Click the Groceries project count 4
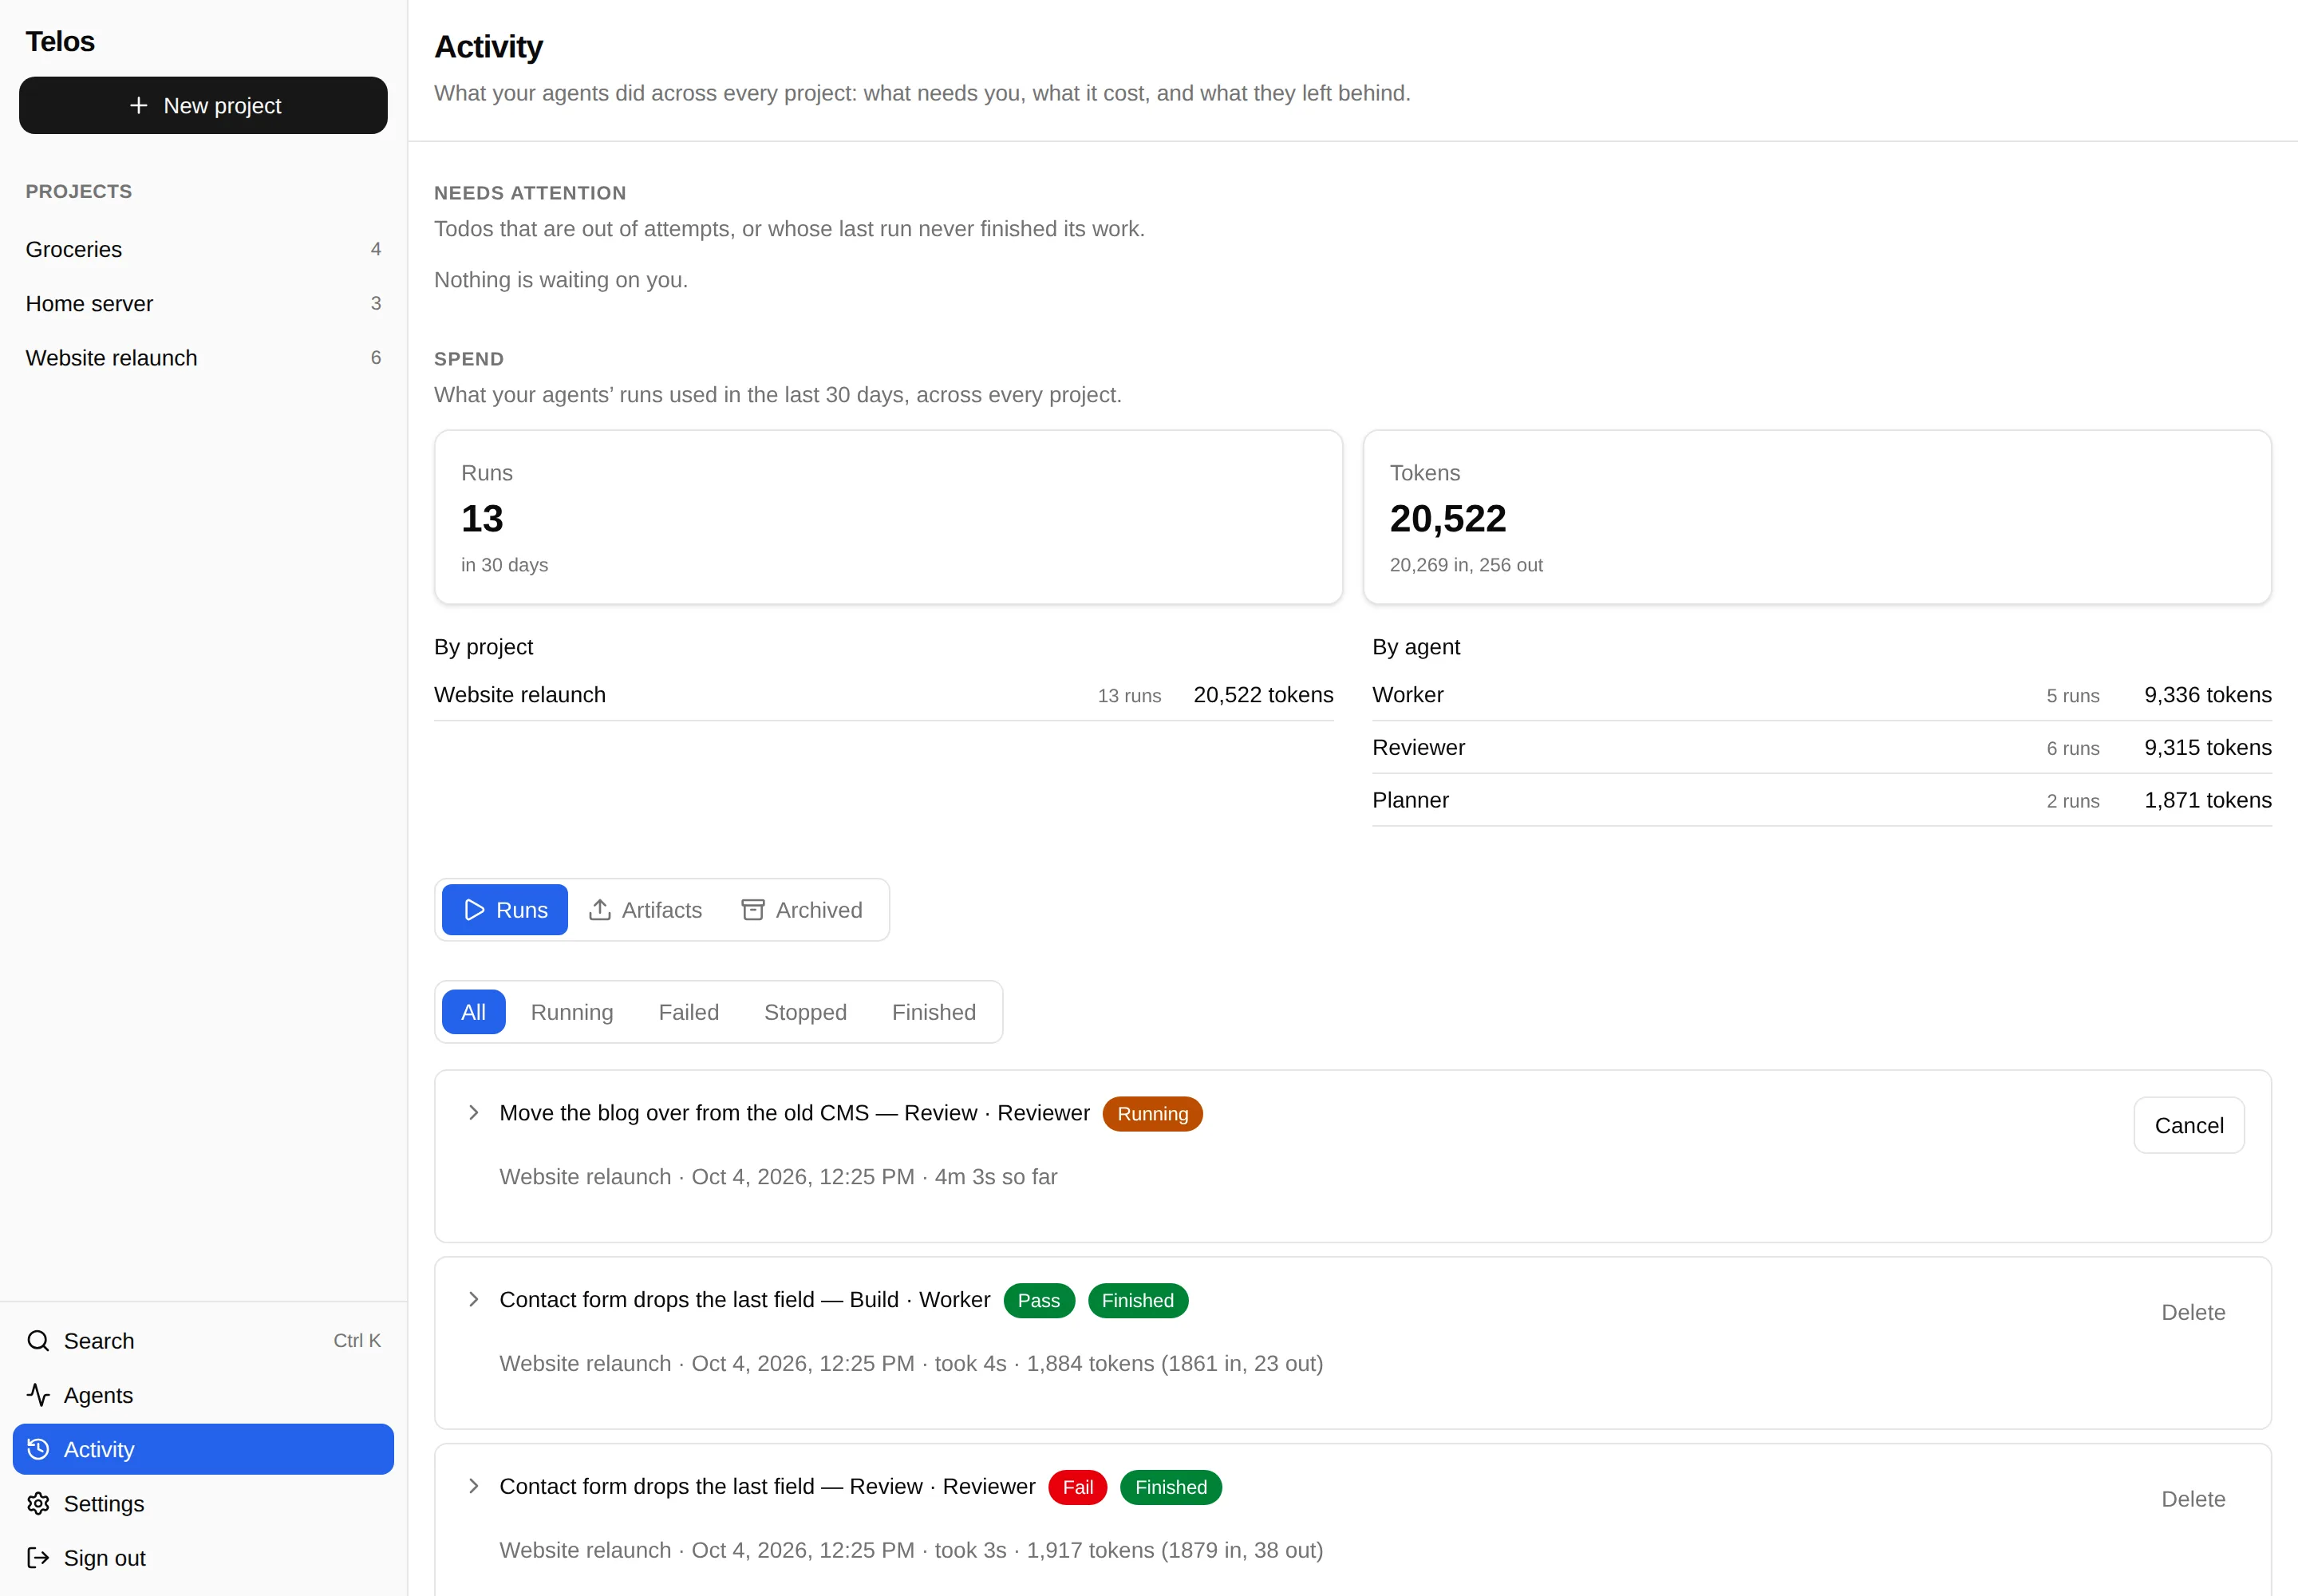The width and height of the screenshot is (2298, 1596). (376, 249)
